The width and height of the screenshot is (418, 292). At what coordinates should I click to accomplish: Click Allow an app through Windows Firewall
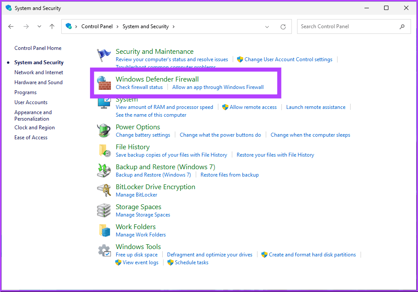coord(218,87)
